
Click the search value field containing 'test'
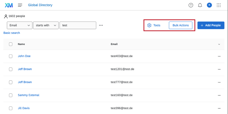tap(78, 25)
